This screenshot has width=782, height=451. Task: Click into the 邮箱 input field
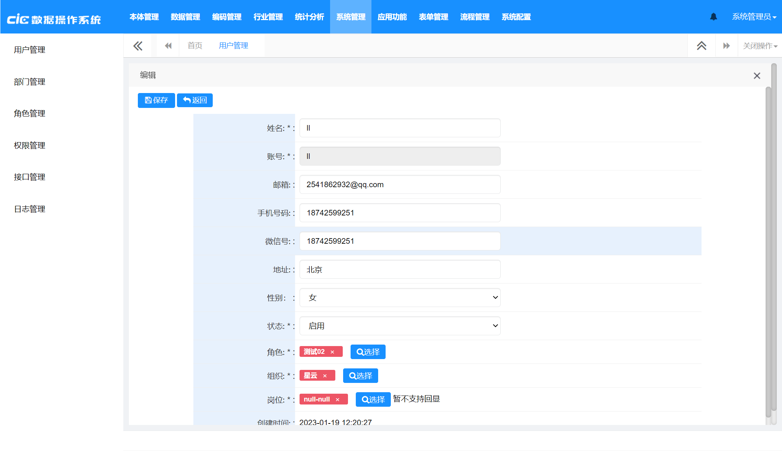[x=400, y=185]
